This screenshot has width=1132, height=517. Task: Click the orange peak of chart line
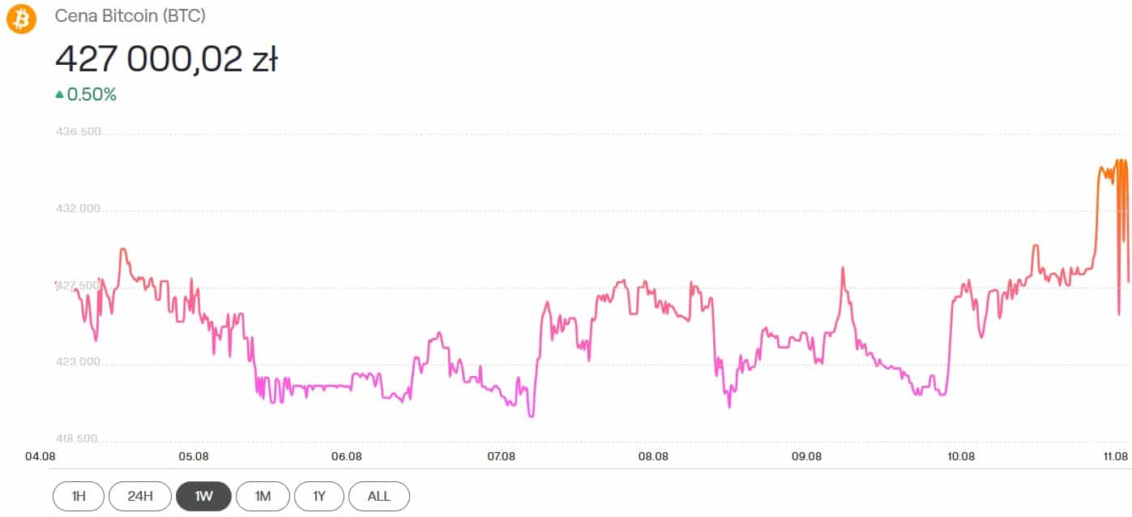coord(1118,161)
